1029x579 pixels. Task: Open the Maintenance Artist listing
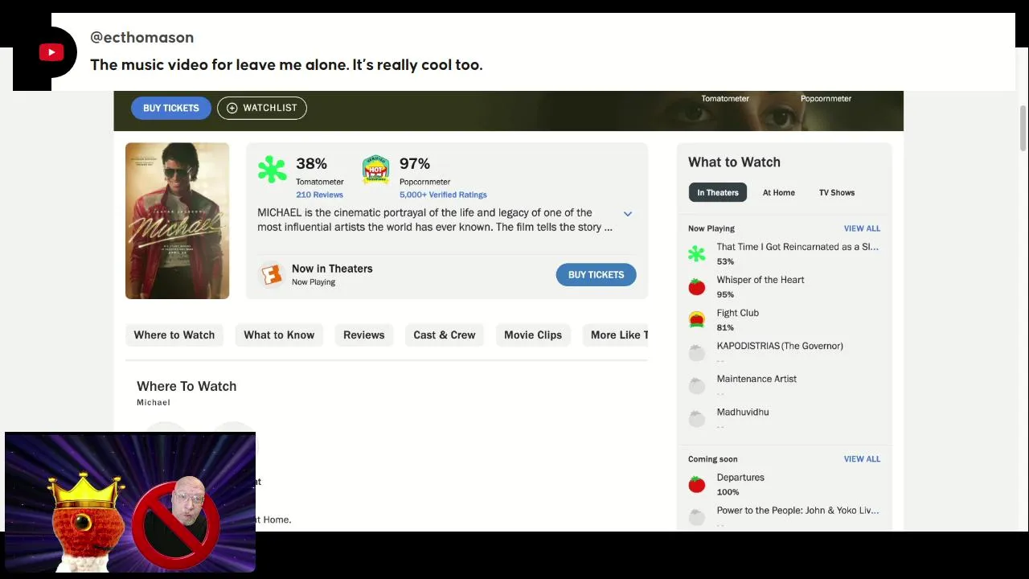[x=756, y=379]
